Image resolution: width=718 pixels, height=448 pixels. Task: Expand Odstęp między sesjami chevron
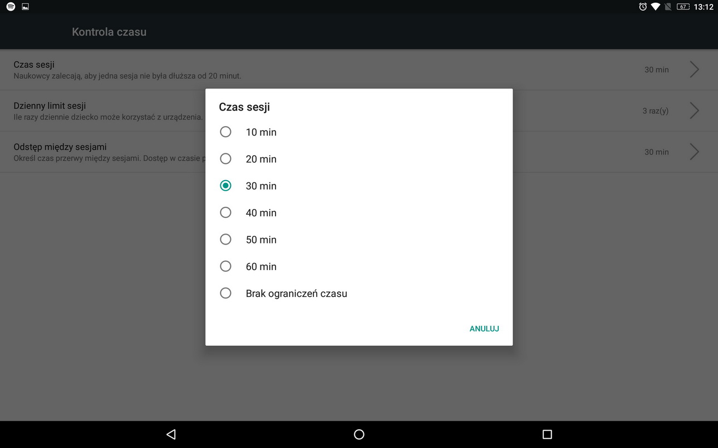pos(694,152)
